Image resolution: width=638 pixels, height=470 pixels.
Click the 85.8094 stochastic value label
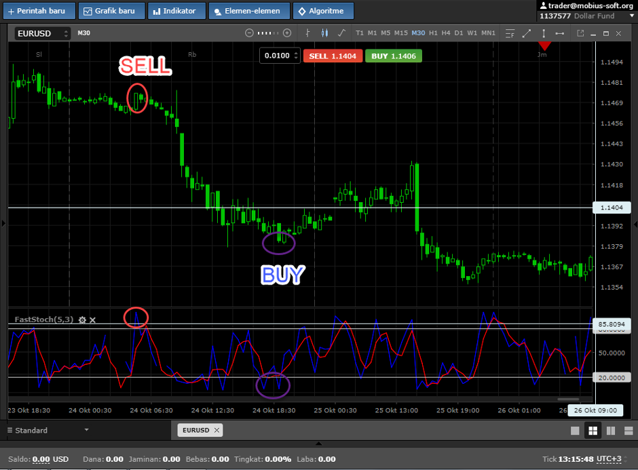[x=612, y=324]
